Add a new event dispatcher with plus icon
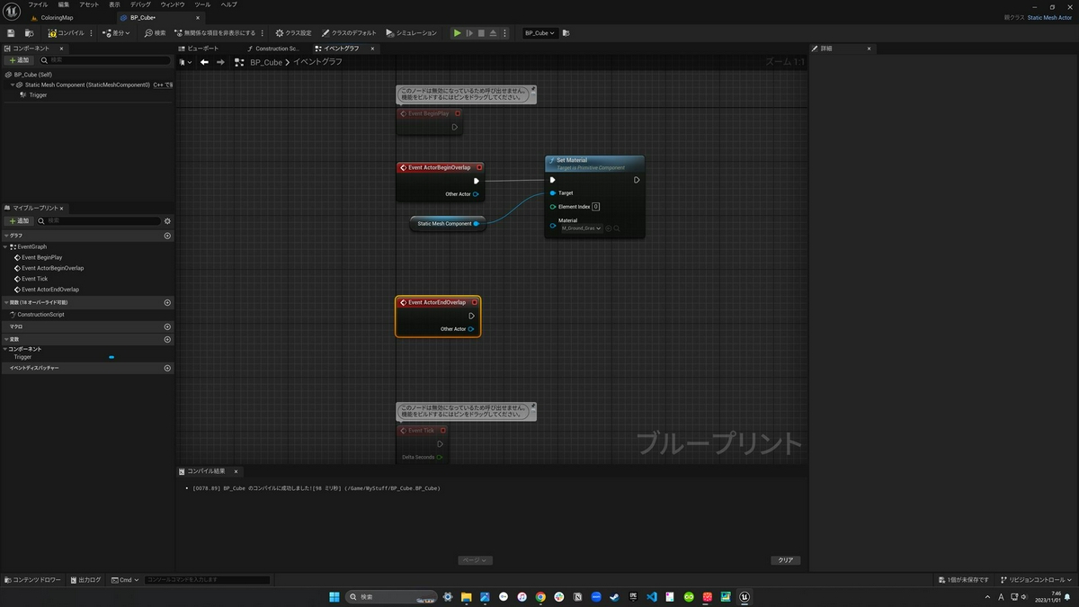Viewport: 1079px width, 607px height. point(167,368)
